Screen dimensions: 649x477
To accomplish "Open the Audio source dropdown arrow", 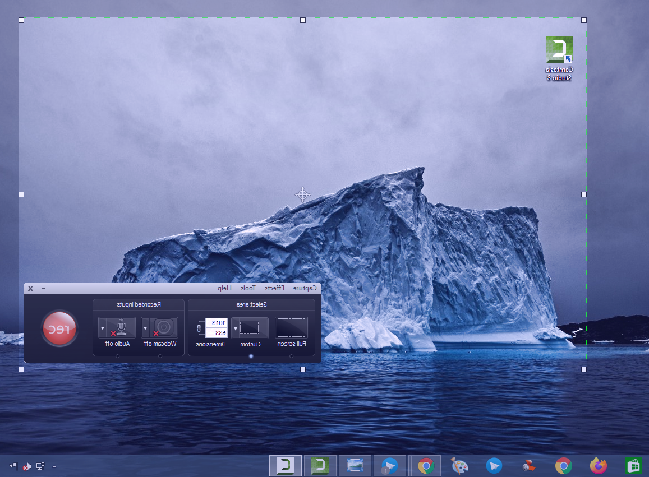I will 103,328.
